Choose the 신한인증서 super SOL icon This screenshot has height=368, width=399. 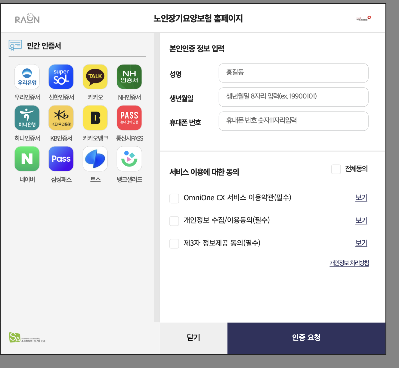[61, 77]
